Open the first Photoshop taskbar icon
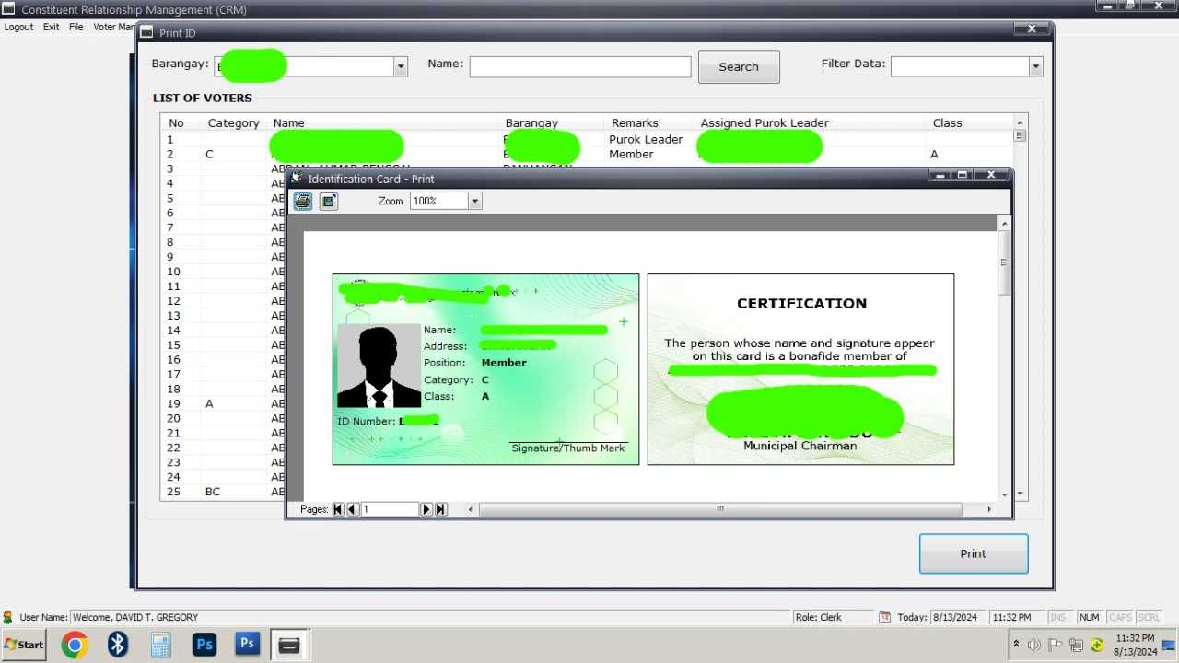 pyautogui.click(x=204, y=645)
